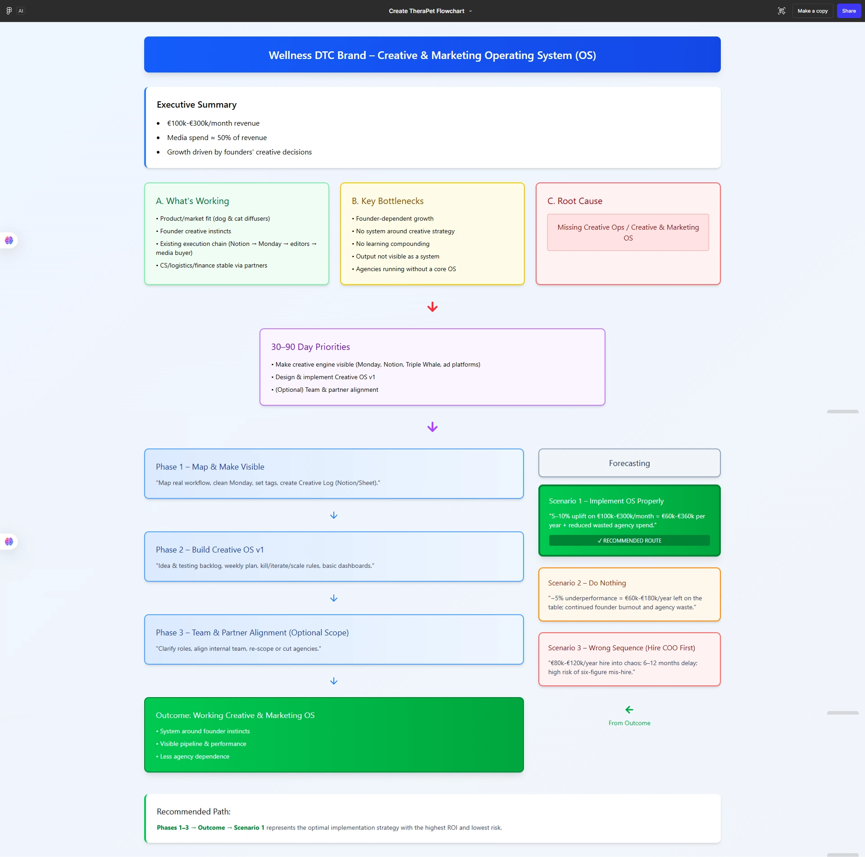Click the blue arrow between Phase 1 and Phase 2
Image resolution: width=865 pixels, height=857 pixels.
click(x=333, y=515)
